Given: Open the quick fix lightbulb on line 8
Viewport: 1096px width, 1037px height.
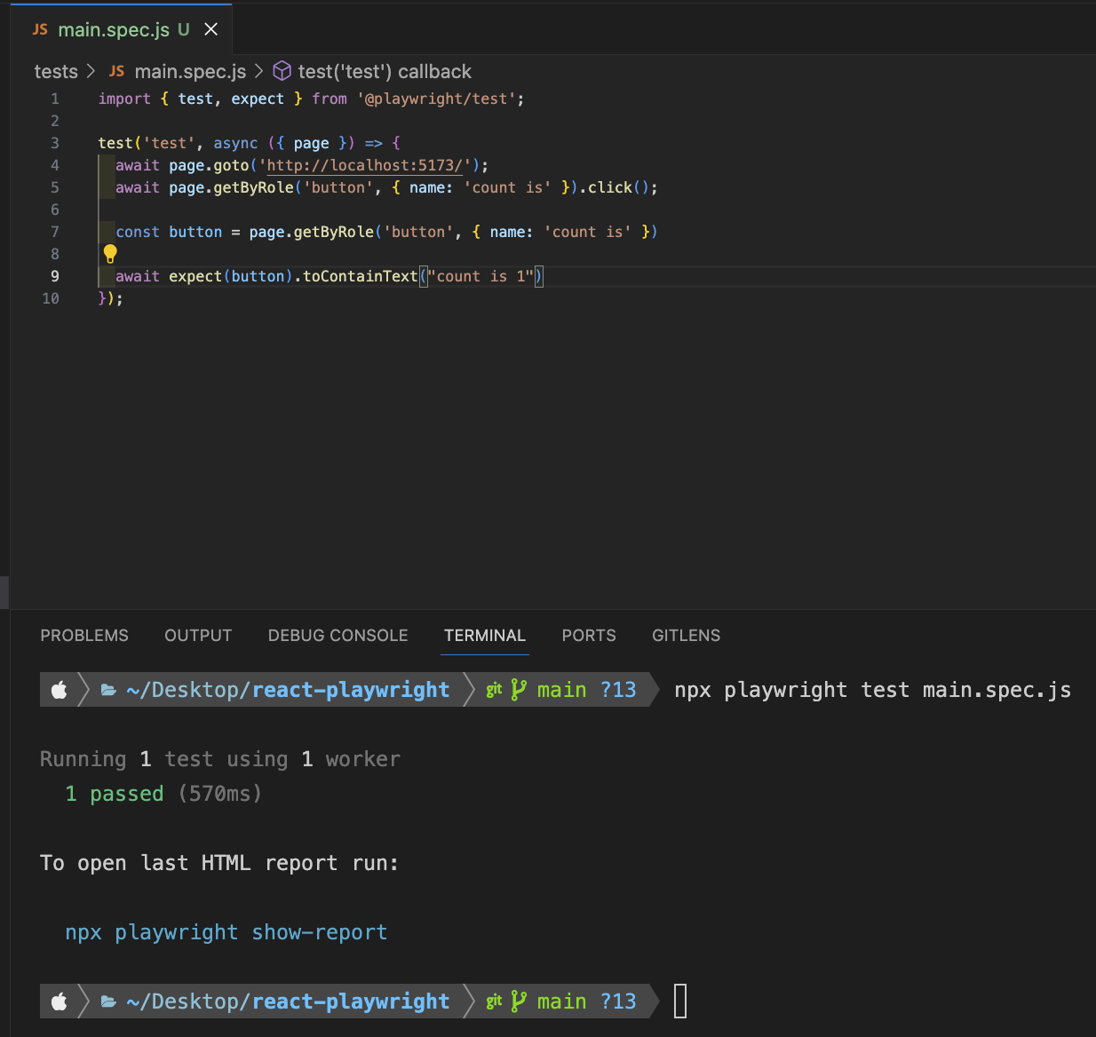Looking at the screenshot, I should tap(110, 254).
